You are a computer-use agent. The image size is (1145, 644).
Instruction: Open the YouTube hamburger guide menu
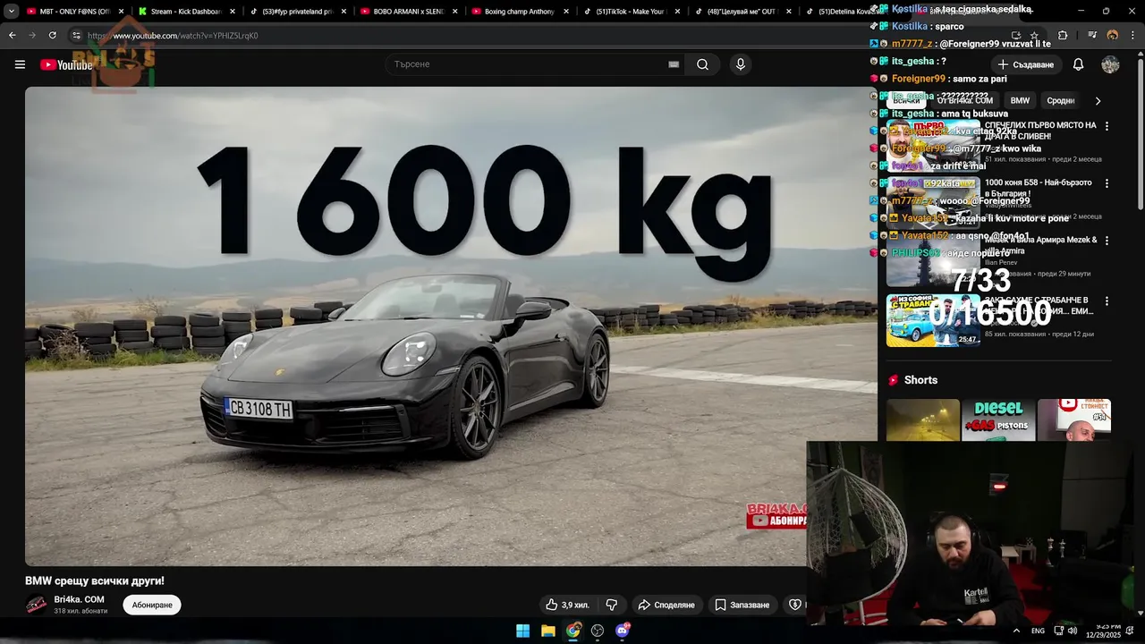(20, 64)
